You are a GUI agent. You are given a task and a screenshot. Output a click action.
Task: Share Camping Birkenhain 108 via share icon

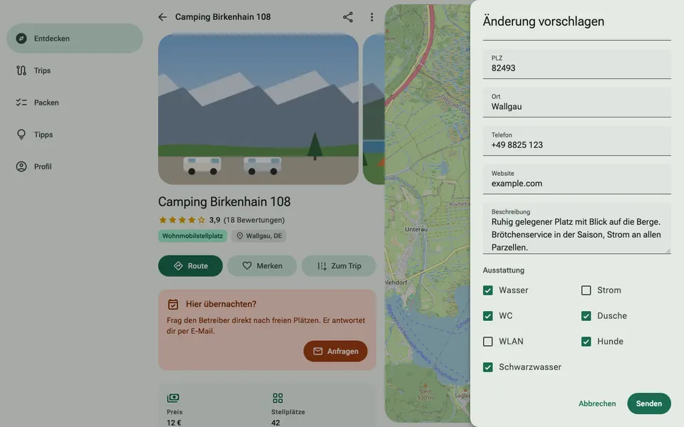348,17
